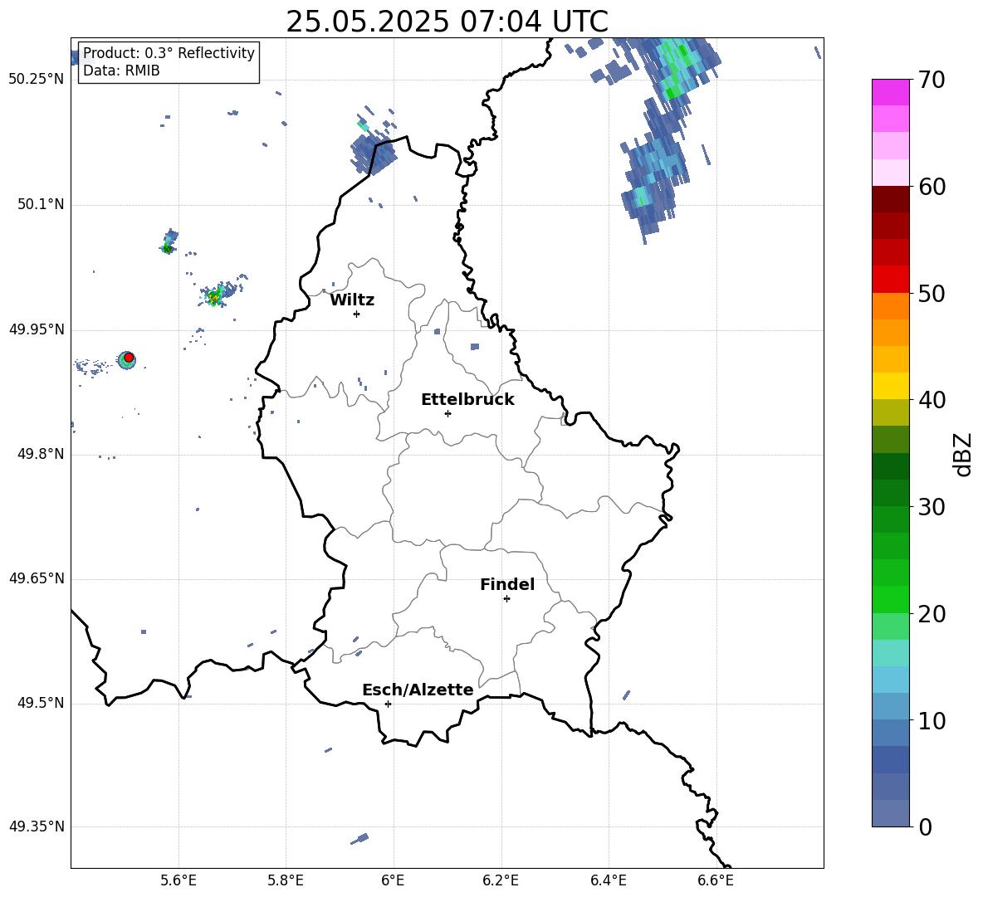The image size is (983, 897).
Task: Click the 50.25°N latitude label
Action: [37, 80]
